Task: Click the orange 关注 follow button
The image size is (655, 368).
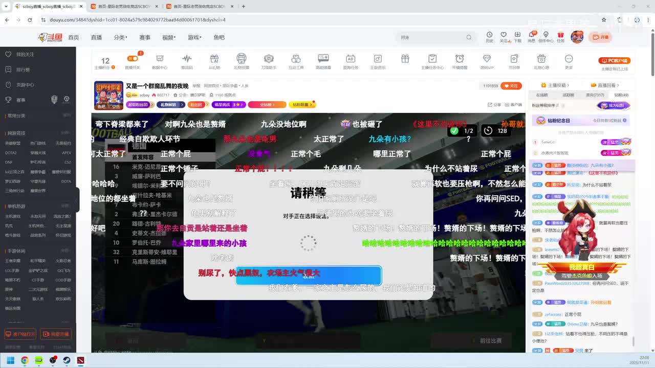Action: [511, 86]
